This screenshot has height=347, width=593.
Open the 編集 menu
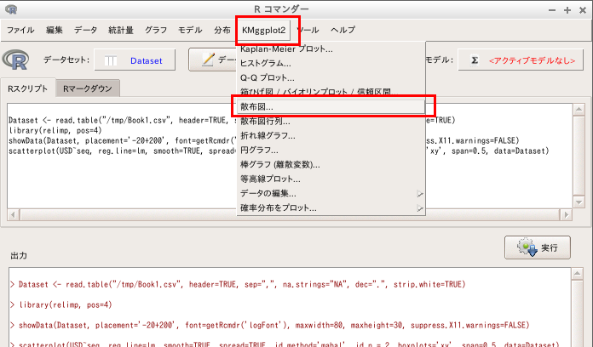coord(54,30)
